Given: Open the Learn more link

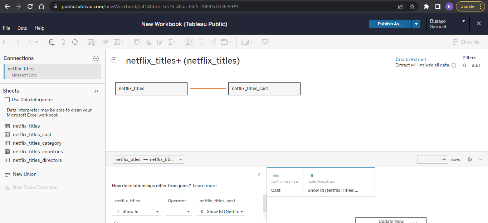Looking at the screenshot, I should point(205,186).
